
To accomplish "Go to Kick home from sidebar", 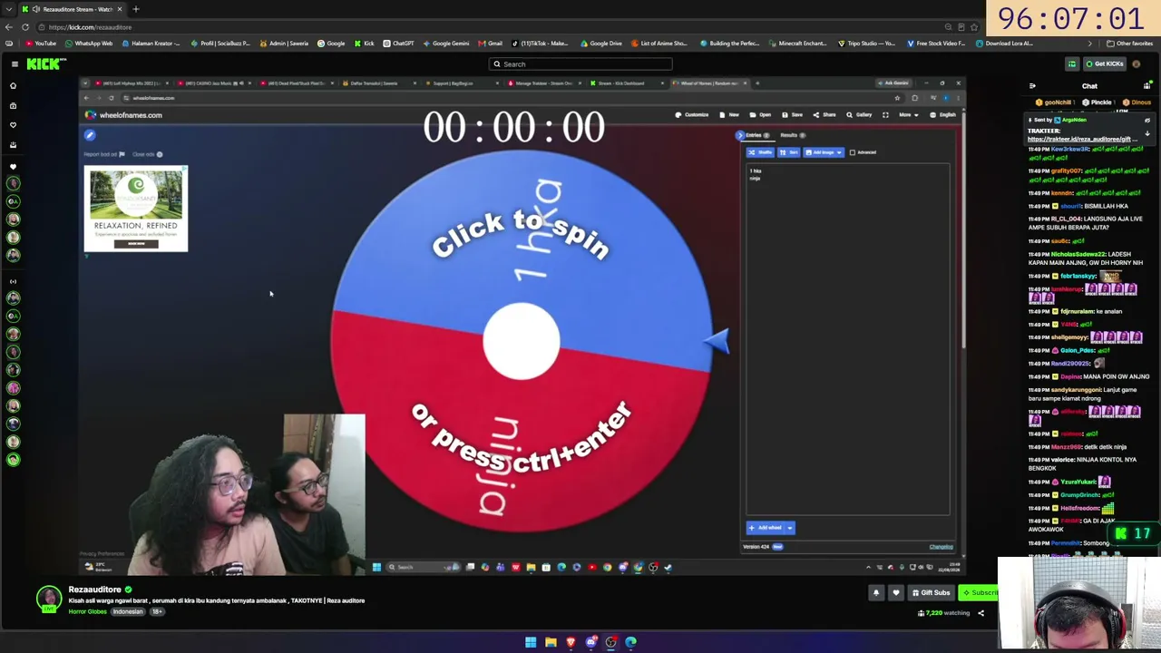I will tap(13, 86).
